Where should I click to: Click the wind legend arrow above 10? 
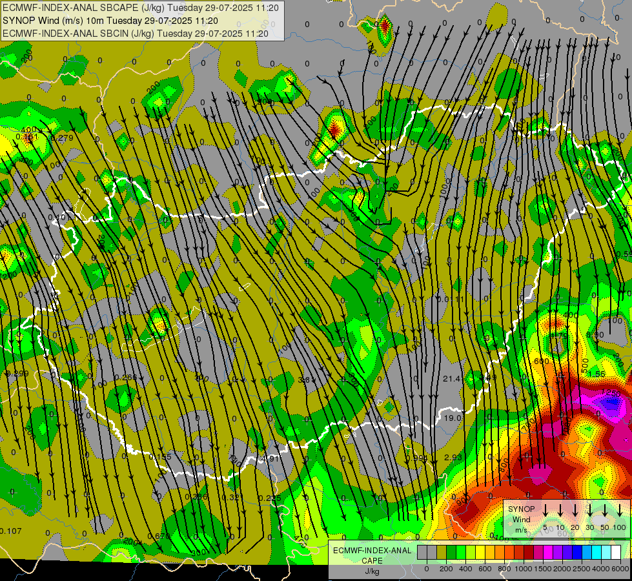(x=560, y=511)
